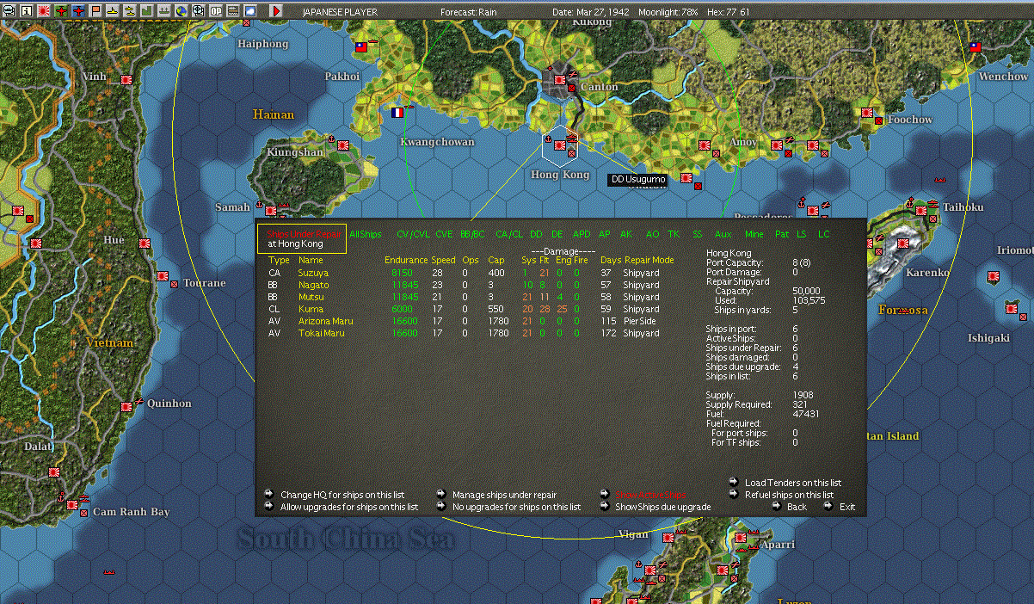
Task: Select the AK filter tab
Action: [626, 234]
